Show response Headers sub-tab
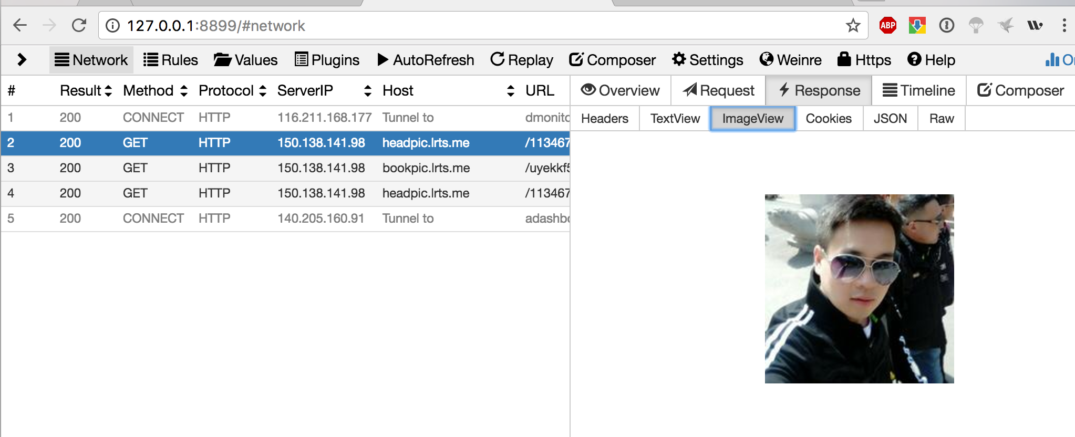Image resolution: width=1075 pixels, height=437 pixels. coord(605,118)
